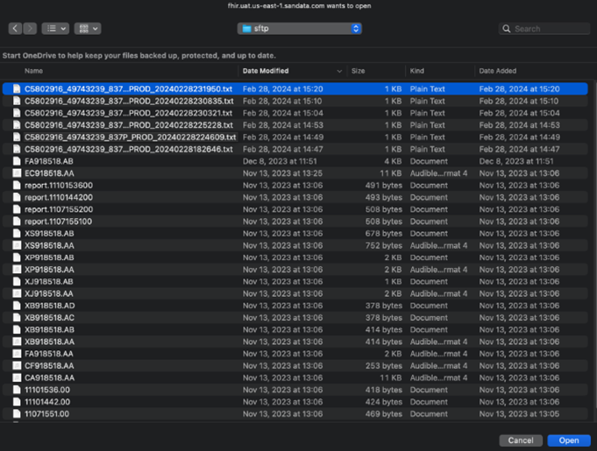Click the text file icon of C5802916_49743239_837P_PROD_20240228224609.txt
597x451 pixels.
coord(16,137)
